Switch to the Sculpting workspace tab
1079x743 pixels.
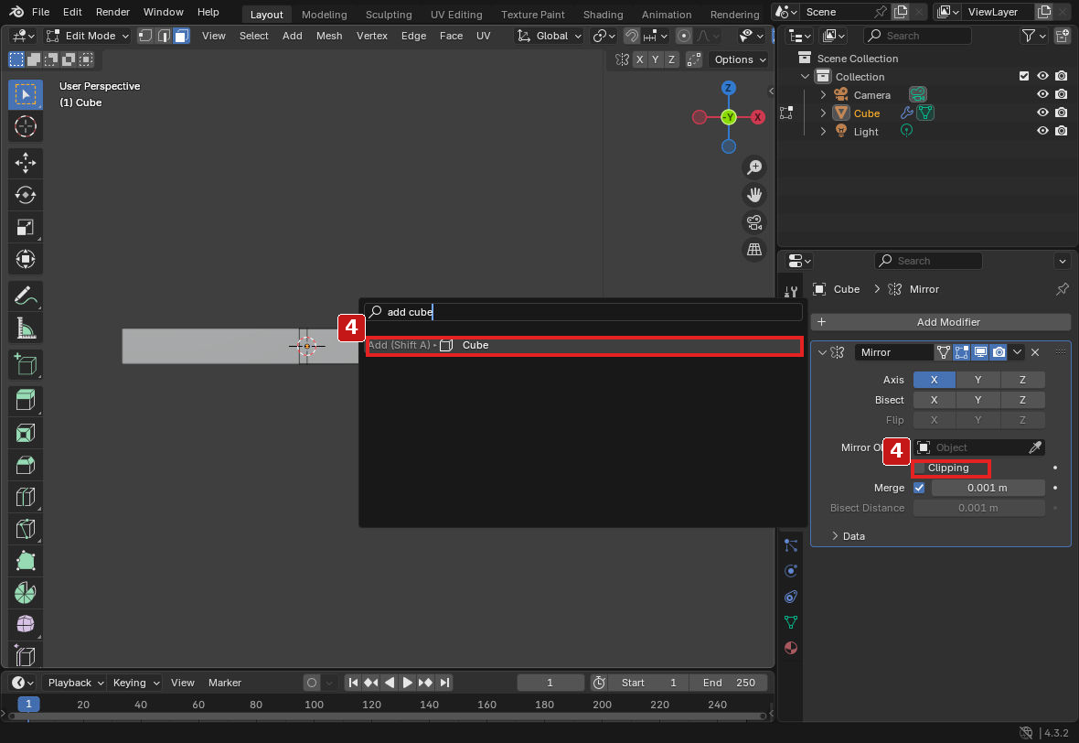pyautogui.click(x=388, y=14)
